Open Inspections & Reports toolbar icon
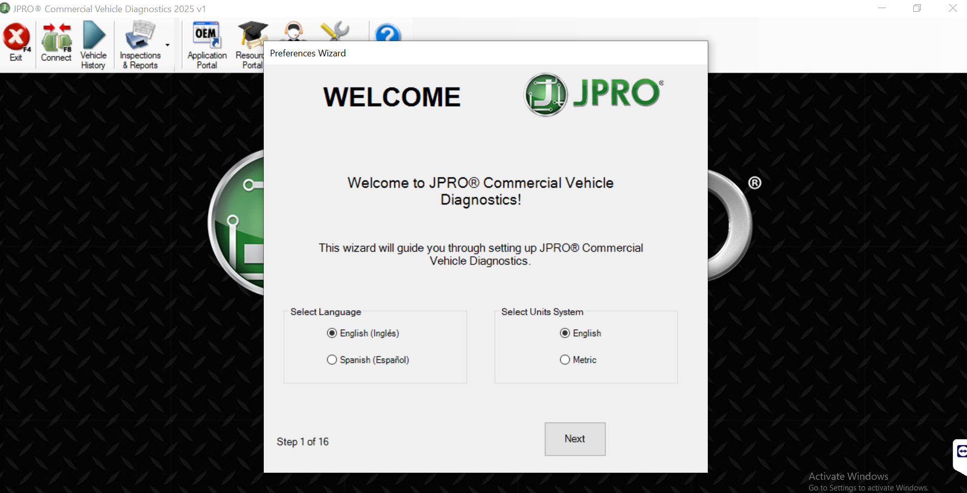This screenshot has height=493, width=967. 140,45
